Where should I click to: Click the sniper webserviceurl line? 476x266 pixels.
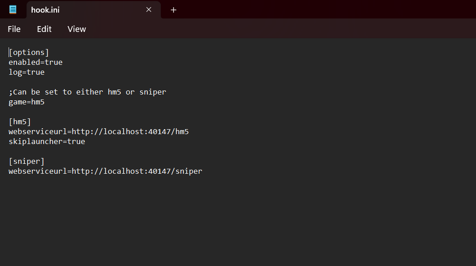(105, 171)
